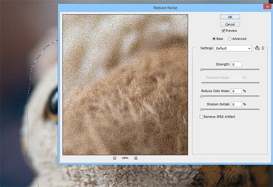
Task: Click the zoom in plus icon
Action: pos(136,158)
